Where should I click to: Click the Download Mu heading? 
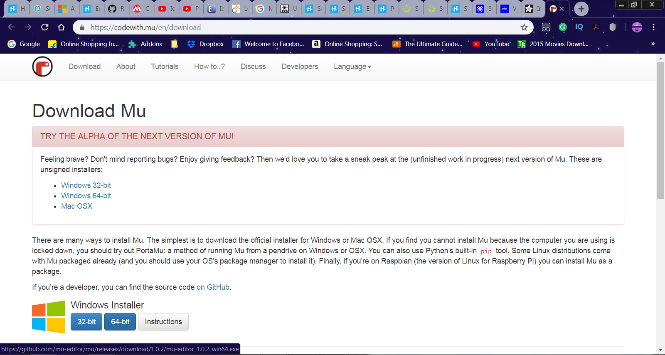click(89, 111)
